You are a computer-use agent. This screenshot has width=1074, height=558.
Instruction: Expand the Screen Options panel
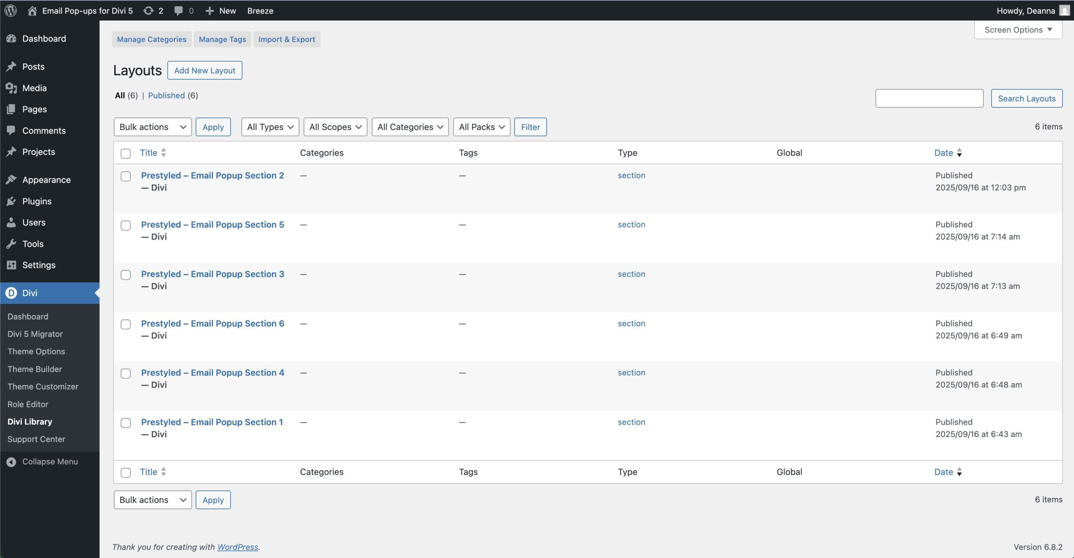[x=1018, y=30]
